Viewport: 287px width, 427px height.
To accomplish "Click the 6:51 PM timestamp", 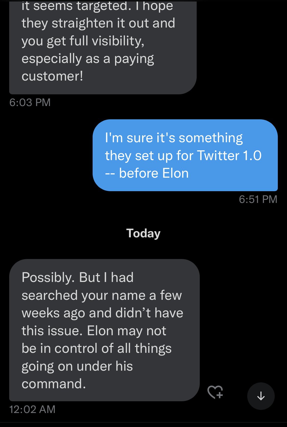I will pos(258,199).
